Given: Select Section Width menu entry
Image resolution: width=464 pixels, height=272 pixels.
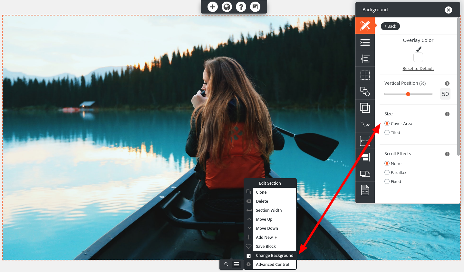Looking at the screenshot, I should coord(275,210).
